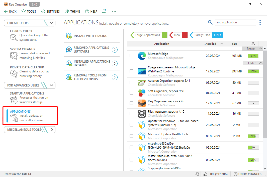The height and width of the screenshot is (177, 267).
Task: Click the notification bell icon
Action: point(104,11)
